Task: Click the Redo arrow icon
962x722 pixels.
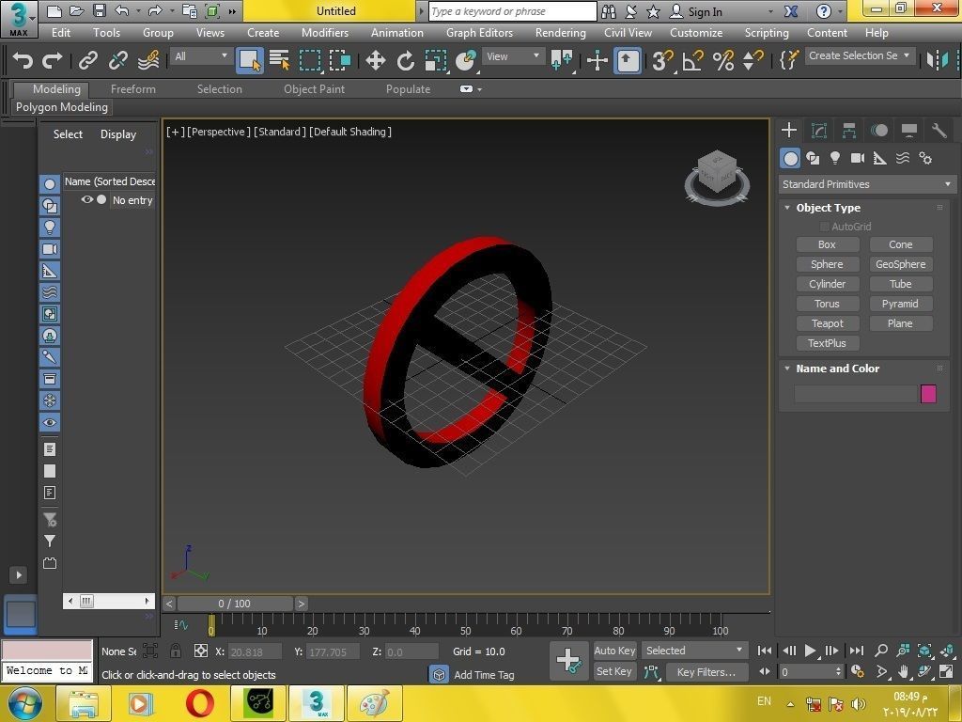Action: click(x=53, y=60)
